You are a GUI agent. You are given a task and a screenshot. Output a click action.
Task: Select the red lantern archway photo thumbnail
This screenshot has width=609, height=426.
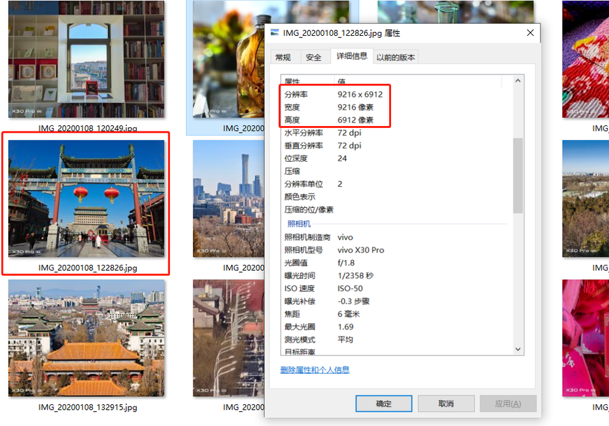[x=86, y=198]
